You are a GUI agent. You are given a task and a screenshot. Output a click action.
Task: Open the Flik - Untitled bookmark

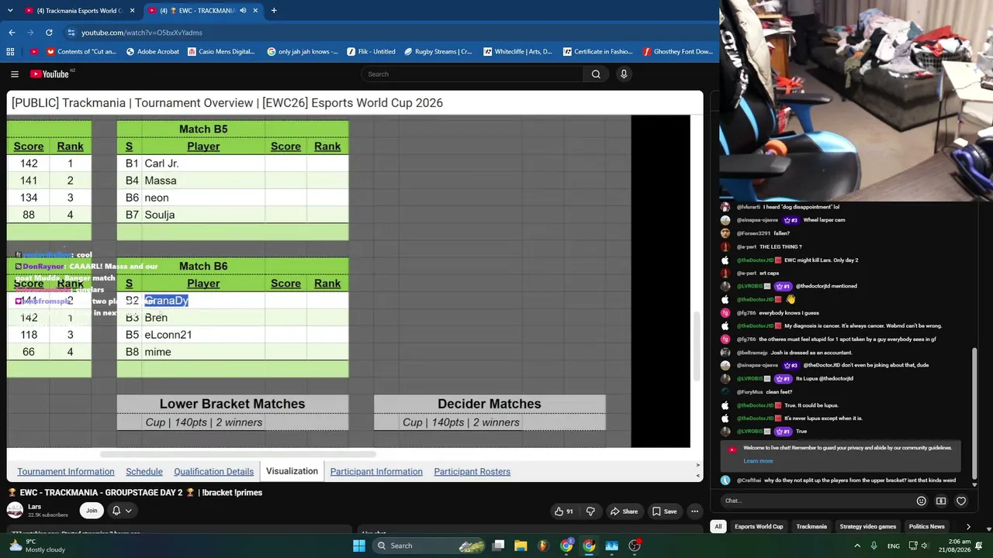(x=371, y=52)
